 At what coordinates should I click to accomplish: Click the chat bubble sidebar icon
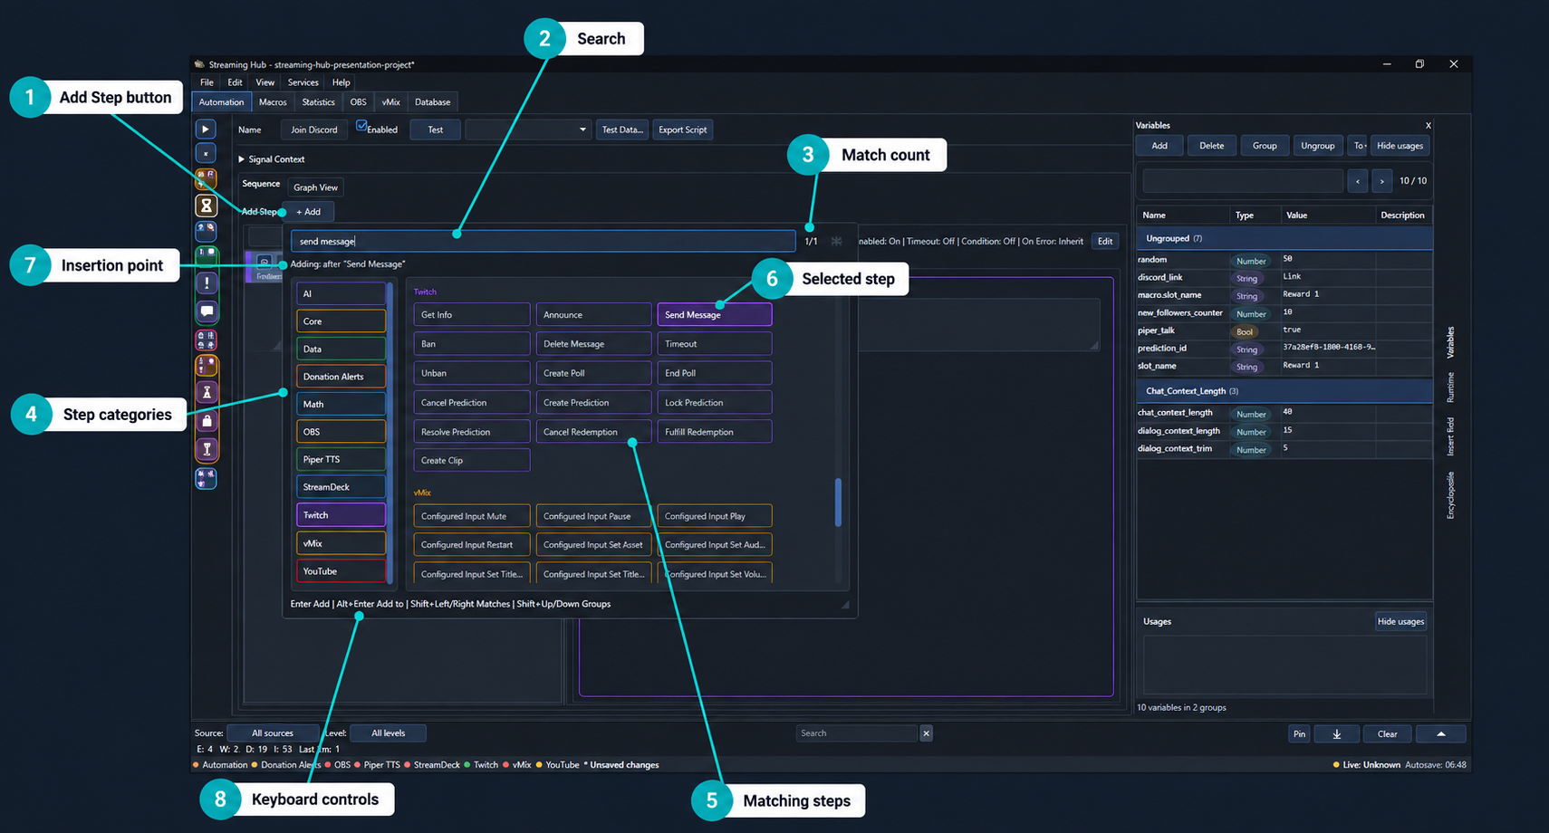[207, 311]
